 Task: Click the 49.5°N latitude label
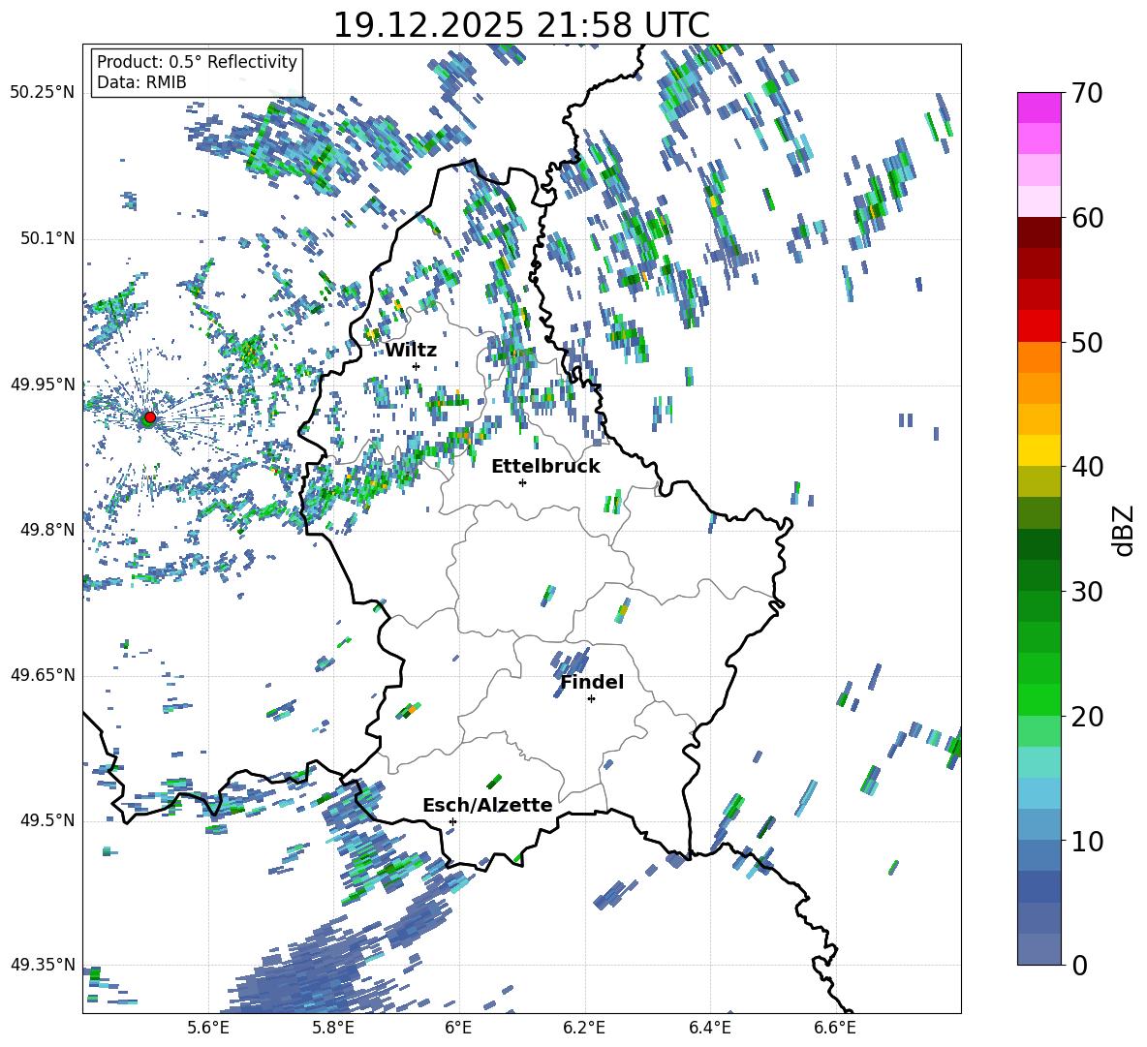point(47,820)
